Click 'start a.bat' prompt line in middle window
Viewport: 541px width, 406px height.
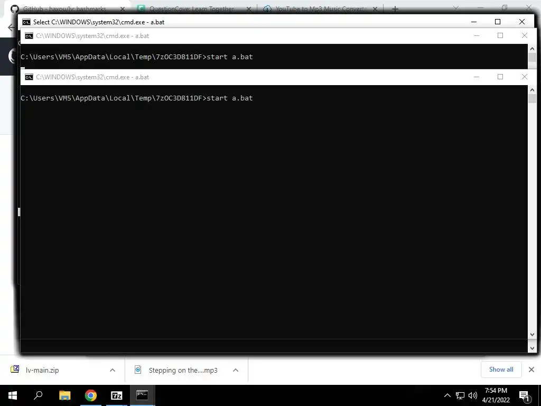(x=137, y=57)
